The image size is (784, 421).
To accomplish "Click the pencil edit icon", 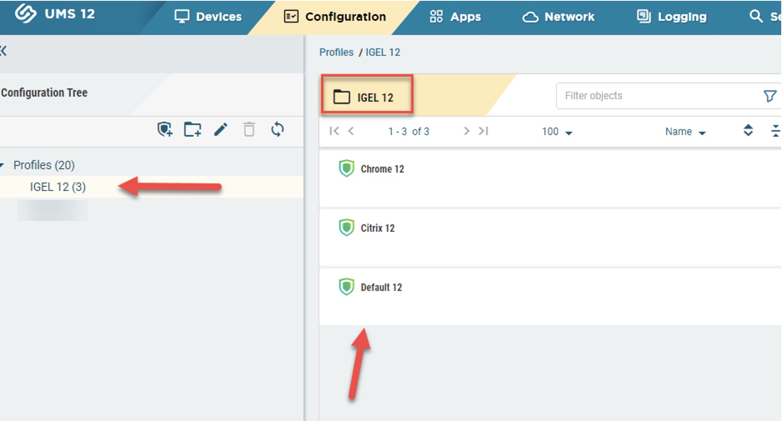I will click(221, 130).
